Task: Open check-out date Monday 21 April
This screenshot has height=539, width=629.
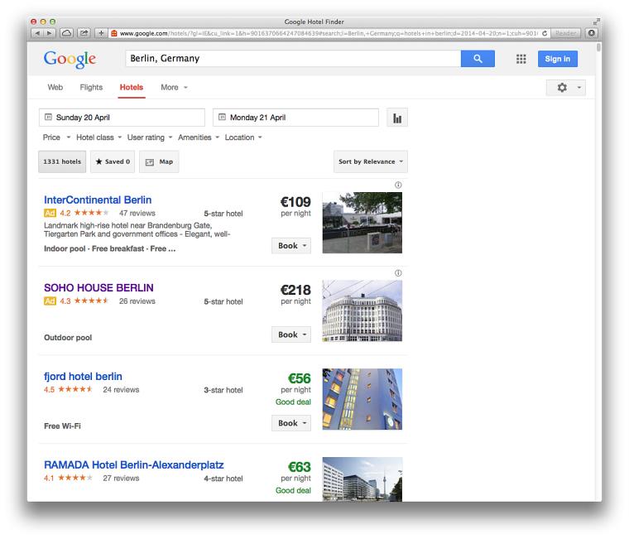Action: click(x=295, y=118)
